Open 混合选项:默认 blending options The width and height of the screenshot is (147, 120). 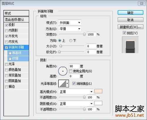[x=16, y=20]
